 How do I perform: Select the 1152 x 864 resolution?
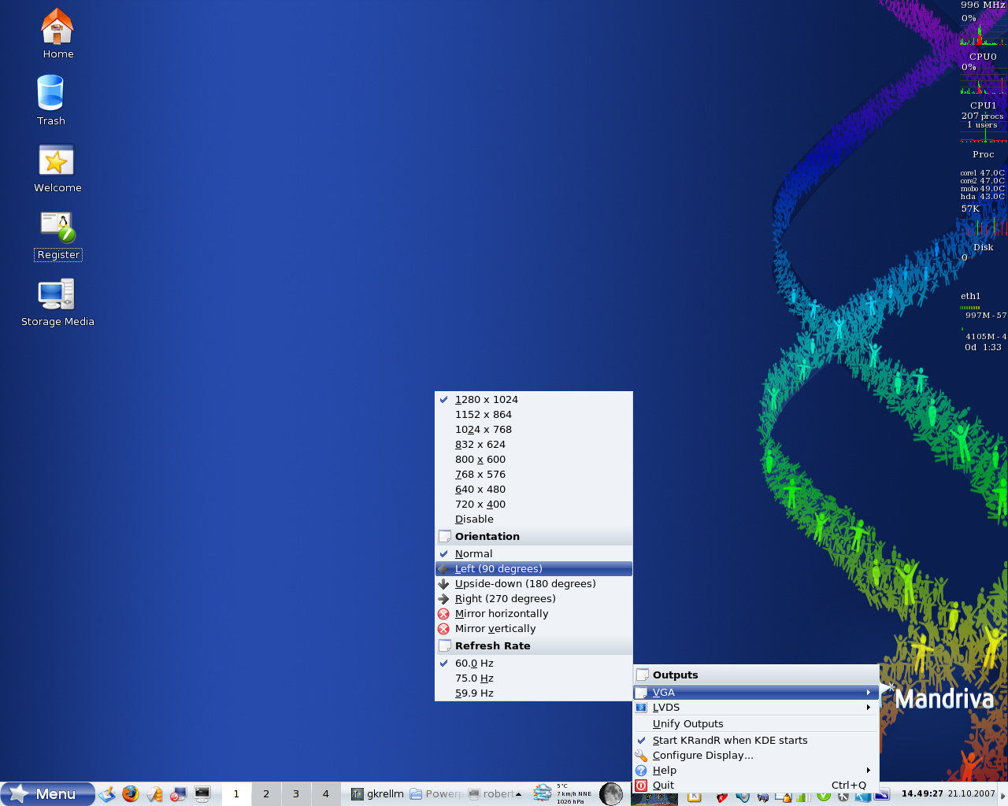(534, 415)
